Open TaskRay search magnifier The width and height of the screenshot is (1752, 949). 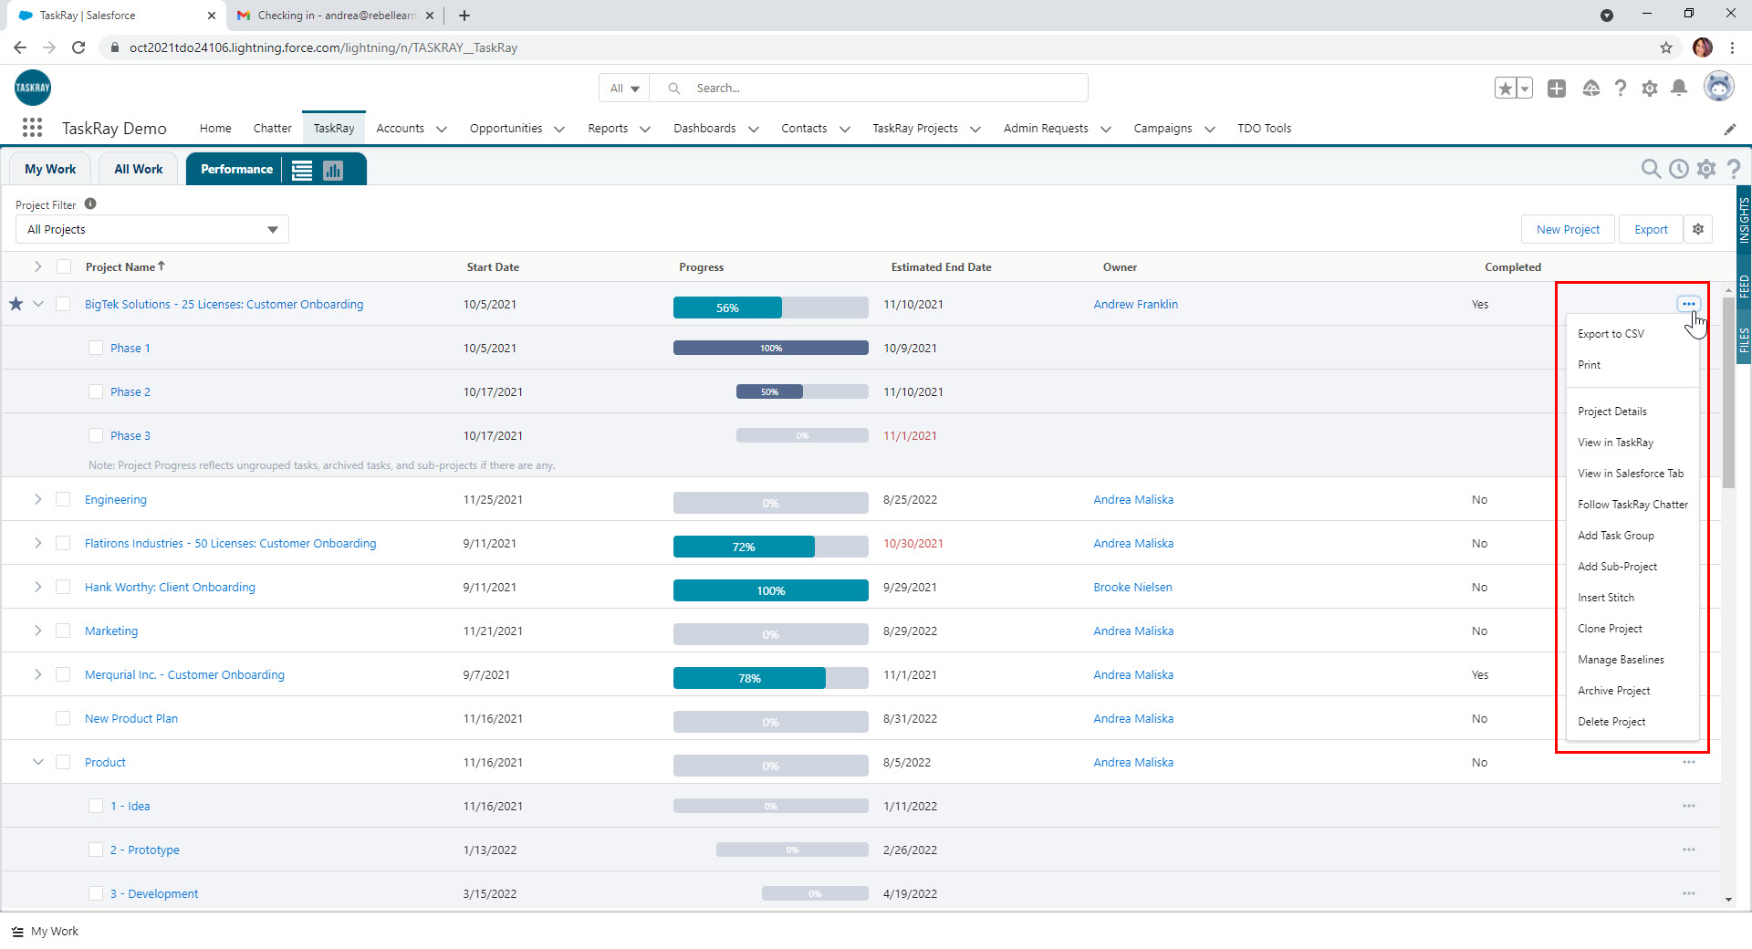tap(1651, 169)
